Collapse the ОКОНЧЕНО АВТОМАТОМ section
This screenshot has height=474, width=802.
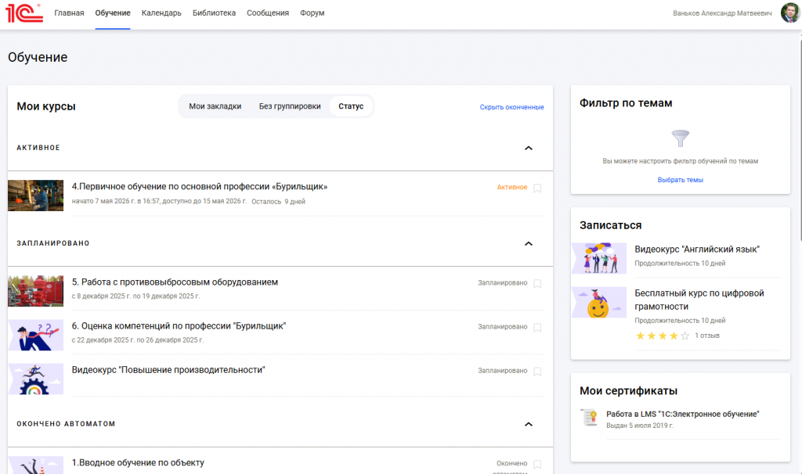click(x=529, y=425)
